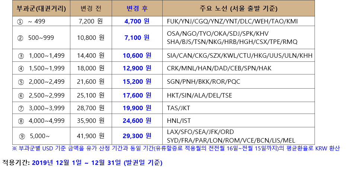This screenshot has width=351, height=172.
Task: Select the ⑦ 3,000~3,999 distance cell
Action: (41, 108)
